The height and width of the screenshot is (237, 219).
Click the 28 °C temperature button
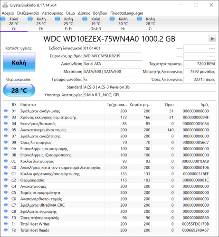(19, 91)
